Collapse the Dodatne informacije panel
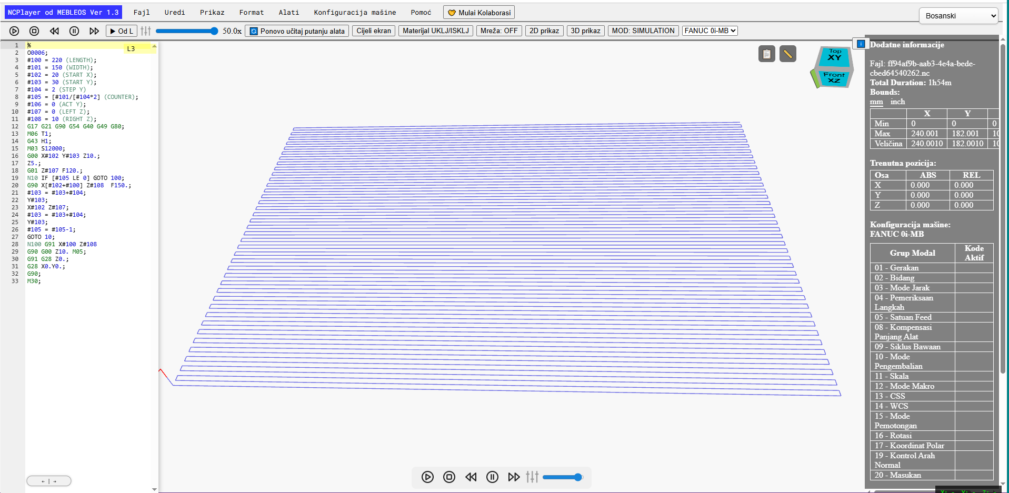This screenshot has height=493, width=1009. pos(861,44)
